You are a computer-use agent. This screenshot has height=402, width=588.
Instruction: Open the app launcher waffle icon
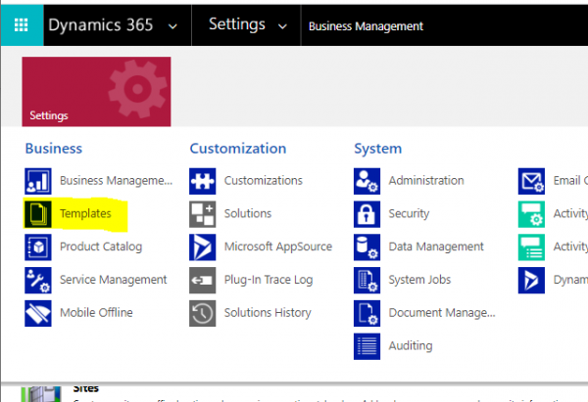pyautogui.click(x=22, y=25)
